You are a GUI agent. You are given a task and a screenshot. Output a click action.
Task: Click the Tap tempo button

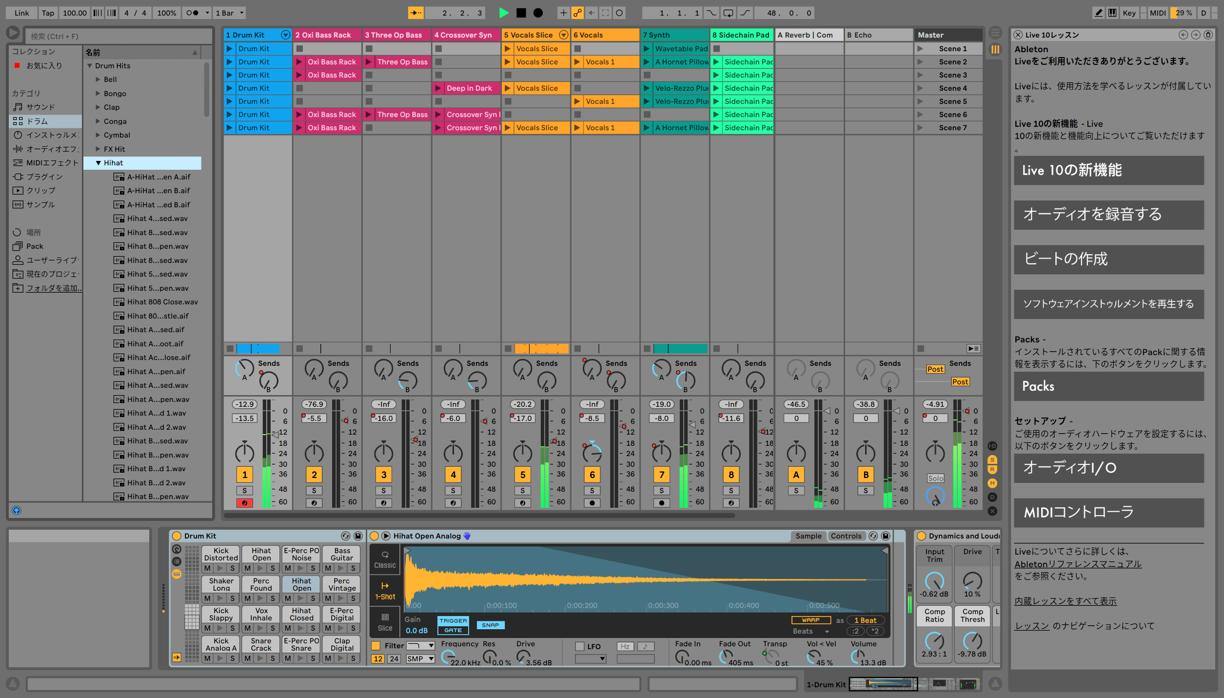tap(48, 13)
